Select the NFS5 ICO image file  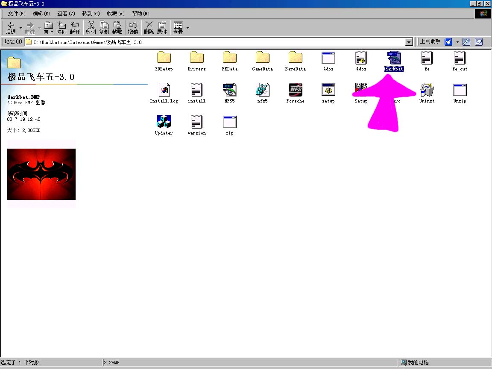tap(230, 93)
